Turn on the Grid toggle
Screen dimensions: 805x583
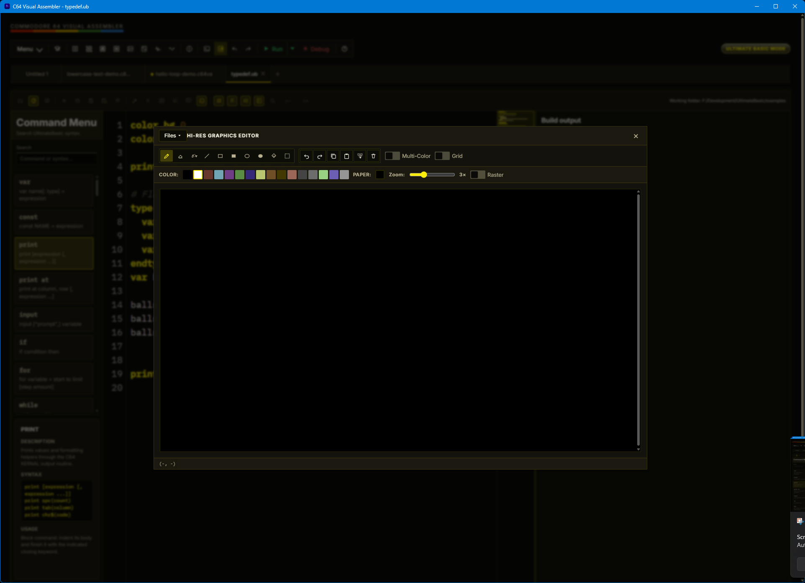(442, 156)
